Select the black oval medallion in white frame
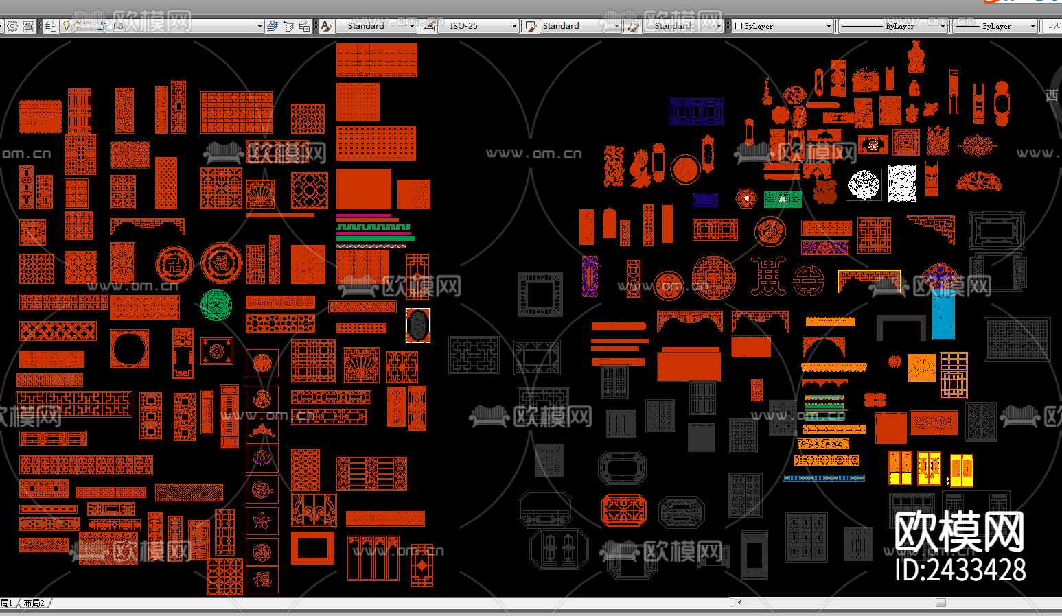Screen dimensions: 1062x616 (418, 325)
